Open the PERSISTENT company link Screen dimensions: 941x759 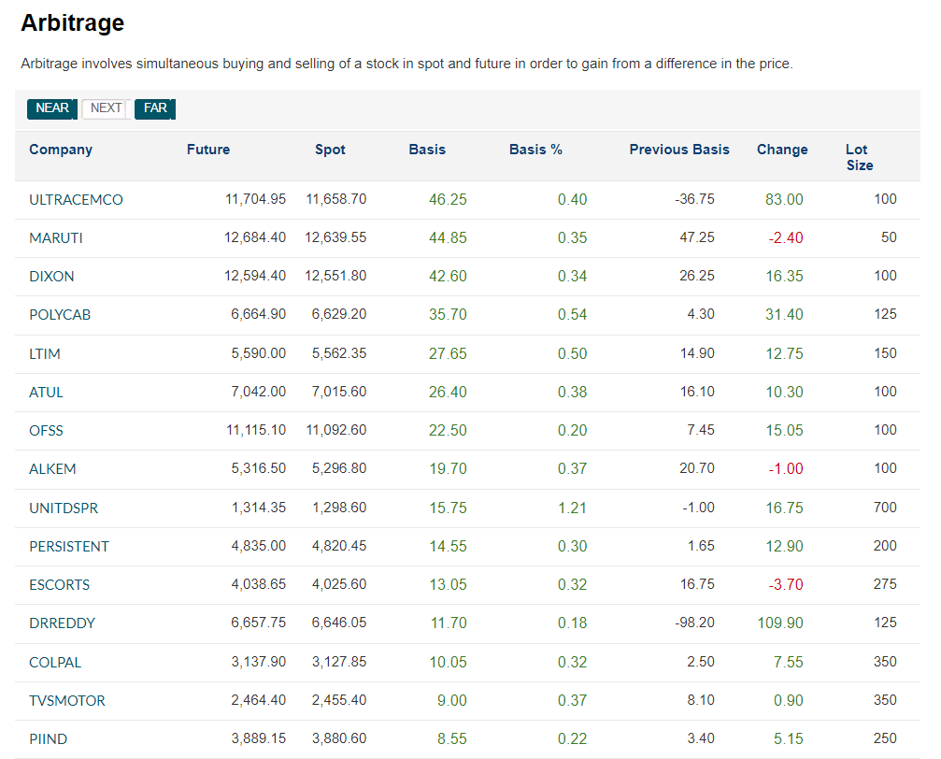[69, 547]
